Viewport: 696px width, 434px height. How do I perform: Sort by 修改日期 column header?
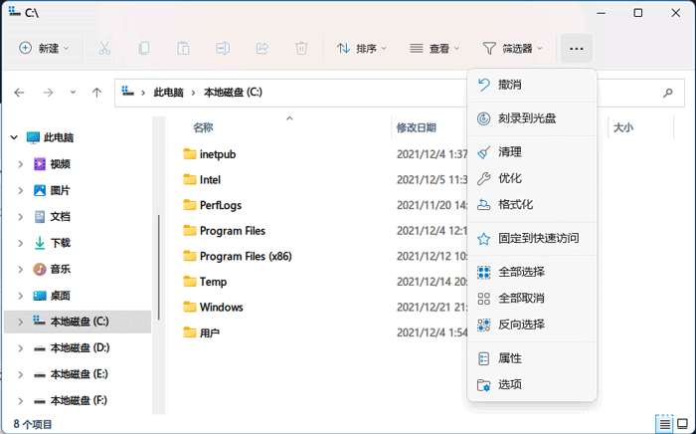[416, 128]
